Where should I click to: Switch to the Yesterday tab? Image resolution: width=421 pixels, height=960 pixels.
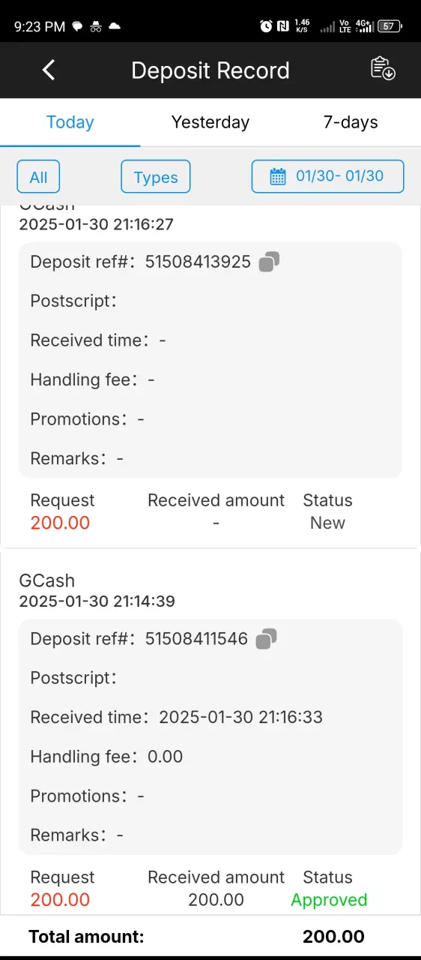tap(210, 122)
